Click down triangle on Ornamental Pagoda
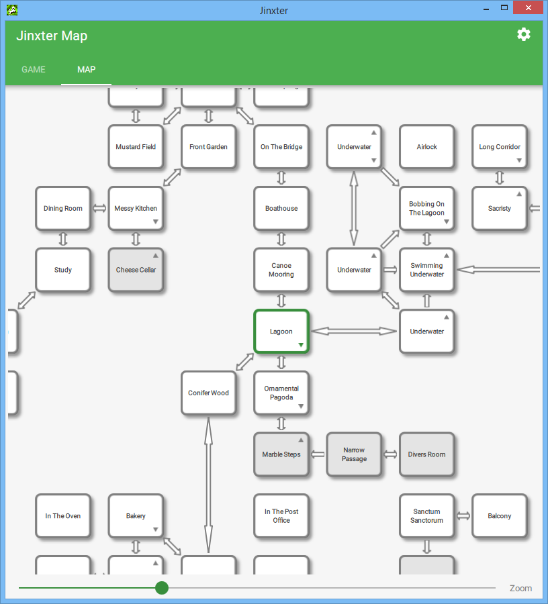548x604 pixels. [301, 407]
